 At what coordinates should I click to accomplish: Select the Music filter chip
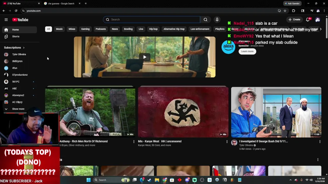59,29
